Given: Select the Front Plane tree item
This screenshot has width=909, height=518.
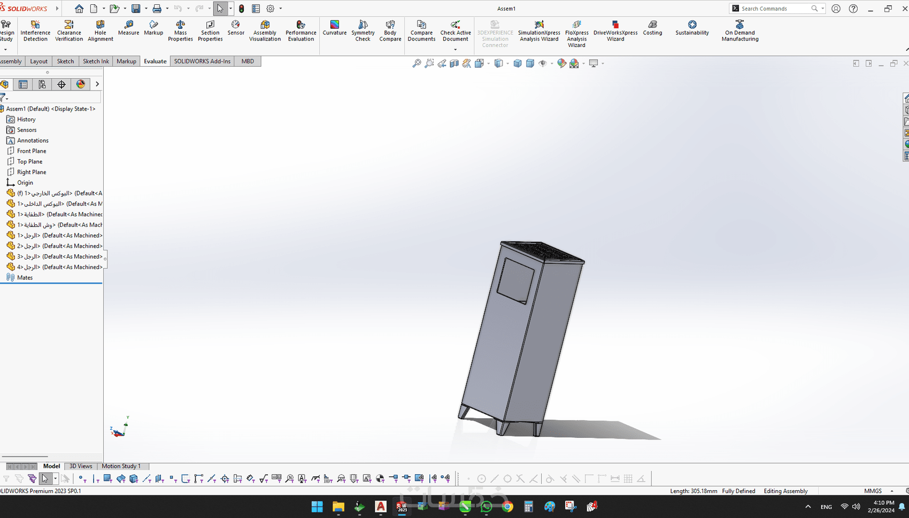Looking at the screenshot, I should coord(32,151).
